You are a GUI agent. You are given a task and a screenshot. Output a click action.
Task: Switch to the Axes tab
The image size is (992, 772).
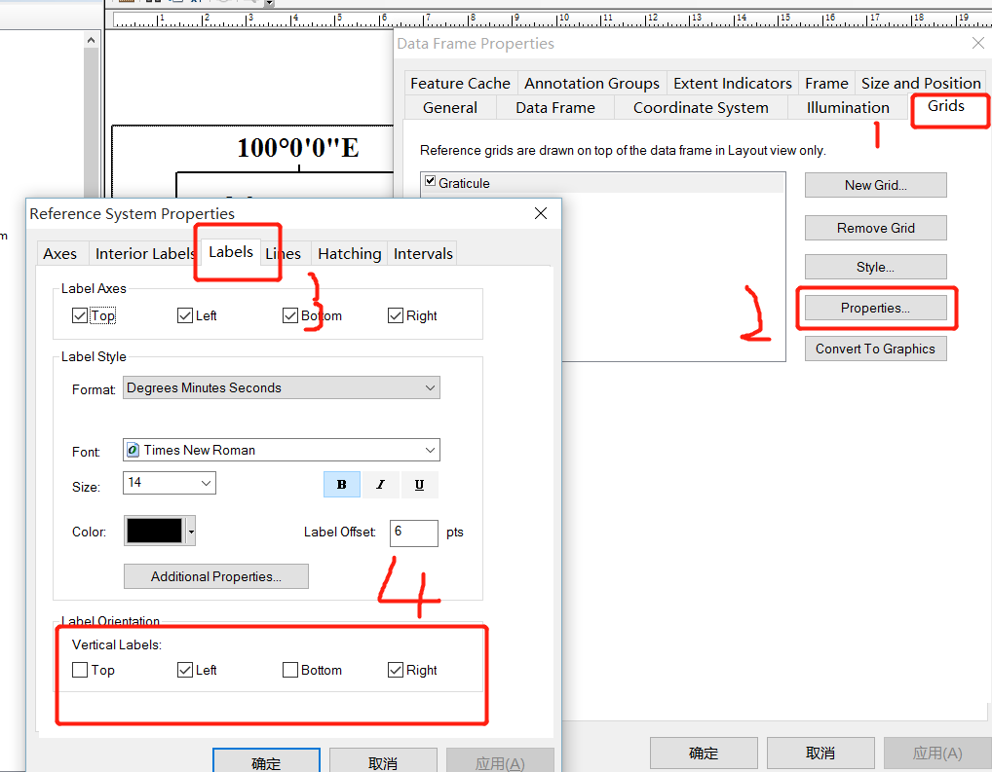(60, 253)
